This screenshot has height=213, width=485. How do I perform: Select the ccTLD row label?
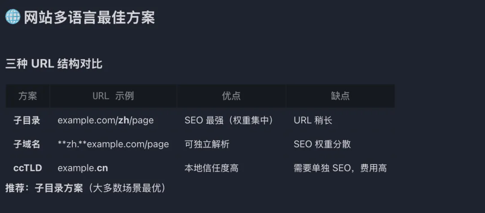[x=28, y=168]
